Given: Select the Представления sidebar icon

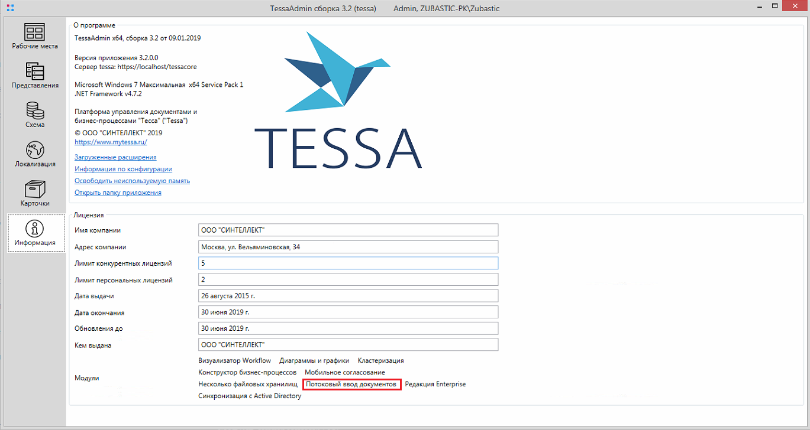Looking at the screenshot, I should point(35,71).
